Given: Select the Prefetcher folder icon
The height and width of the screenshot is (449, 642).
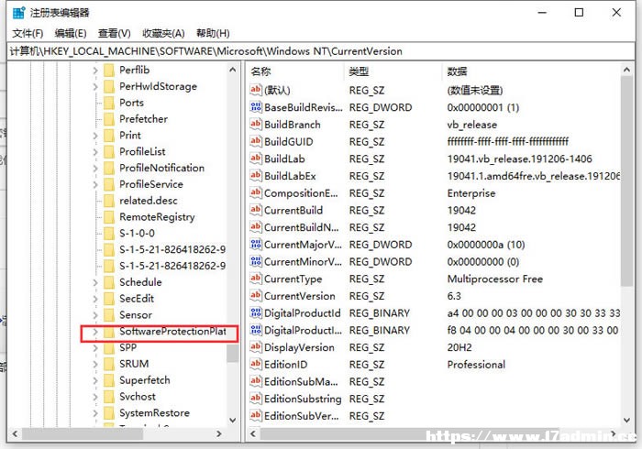Looking at the screenshot, I should pos(109,119).
